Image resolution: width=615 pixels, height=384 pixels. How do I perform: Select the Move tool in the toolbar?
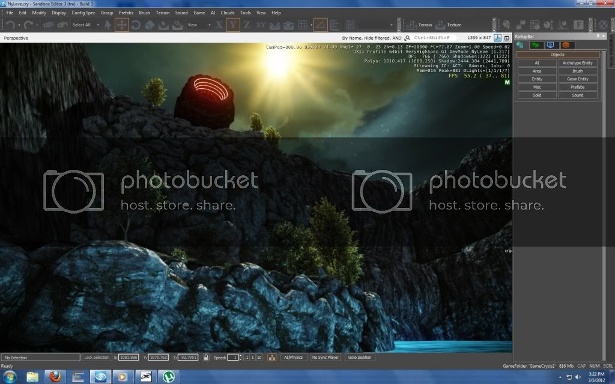(x=121, y=25)
